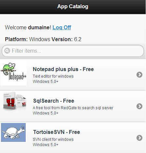Click the Windows 5.0+ text under Notepad

pyautogui.click(x=46, y=82)
